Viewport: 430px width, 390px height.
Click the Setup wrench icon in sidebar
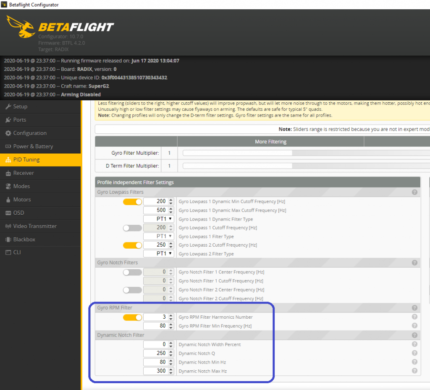click(8, 107)
